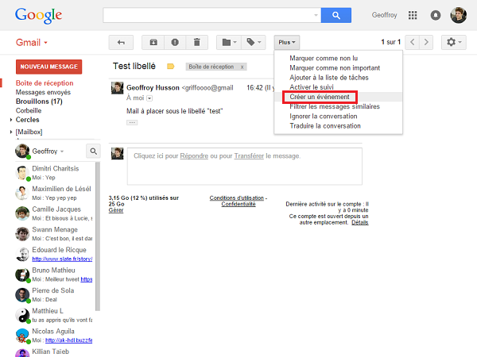The height and width of the screenshot is (357, 477).
Task: Delete the conversation with trash icon
Action: [x=197, y=42]
